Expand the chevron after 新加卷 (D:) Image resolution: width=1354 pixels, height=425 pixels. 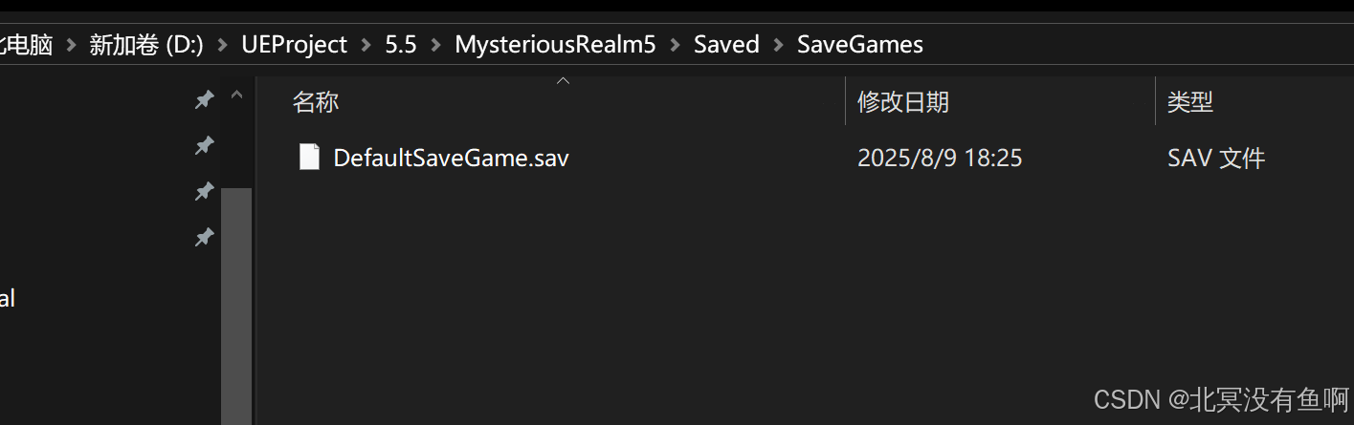click(x=223, y=45)
